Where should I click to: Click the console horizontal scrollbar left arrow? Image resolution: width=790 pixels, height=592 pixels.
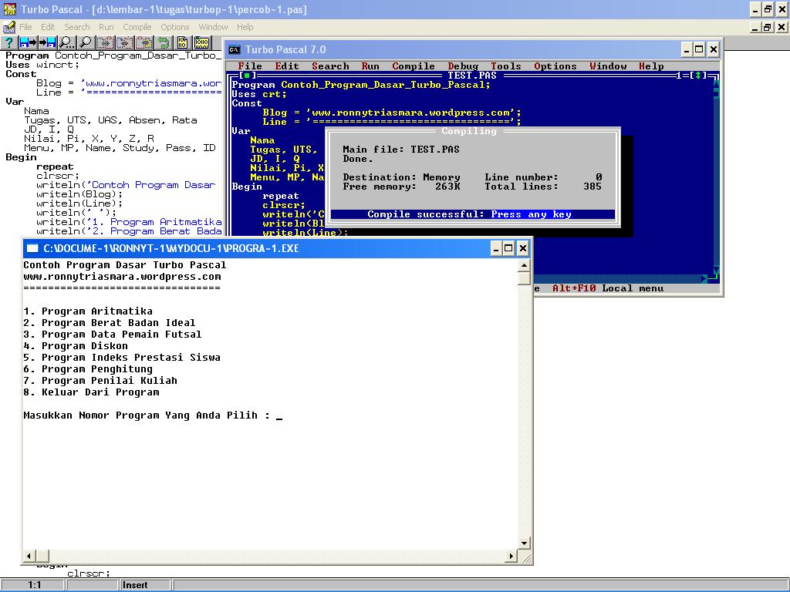[x=29, y=556]
